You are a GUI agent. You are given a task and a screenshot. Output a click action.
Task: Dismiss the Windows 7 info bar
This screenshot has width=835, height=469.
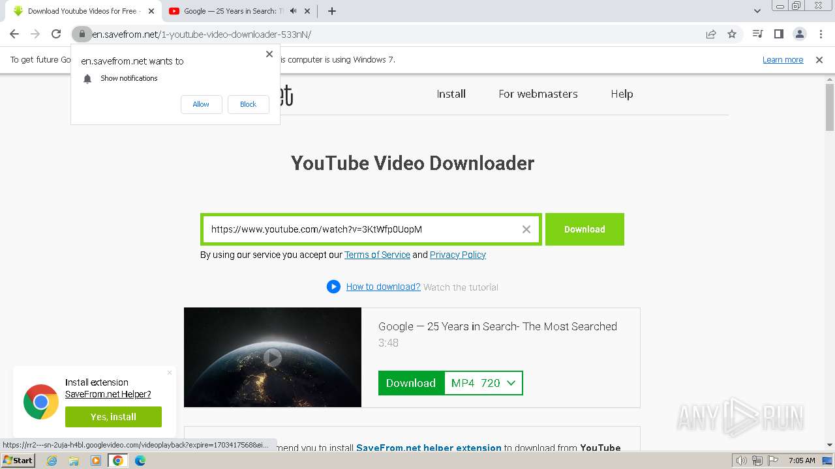(819, 59)
